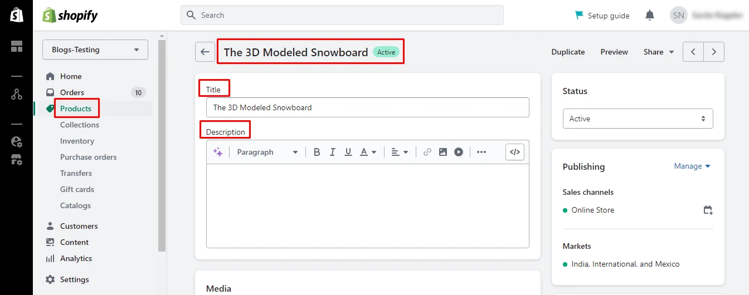This screenshot has height=295, width=749.
Task: Open Inventory under Products
Action: coord(77,141)
